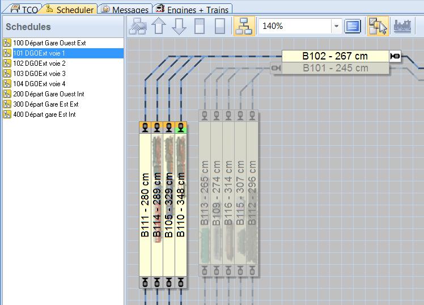The image size is (424, 305).
Task: Click bottom marker of block B114
Action: [x=157, y=282]
